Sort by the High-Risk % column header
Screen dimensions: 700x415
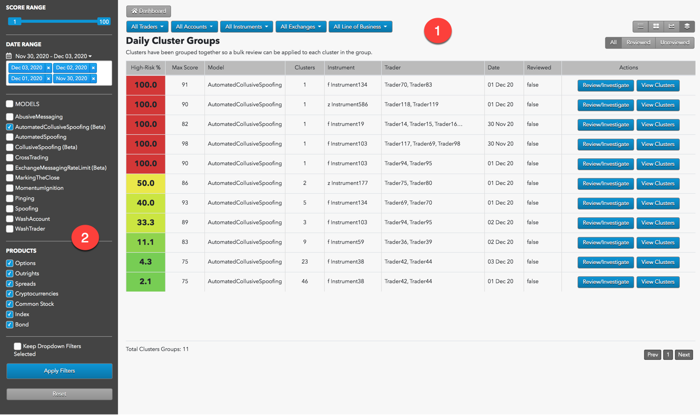pyautogui.click(x=145, y=68)
